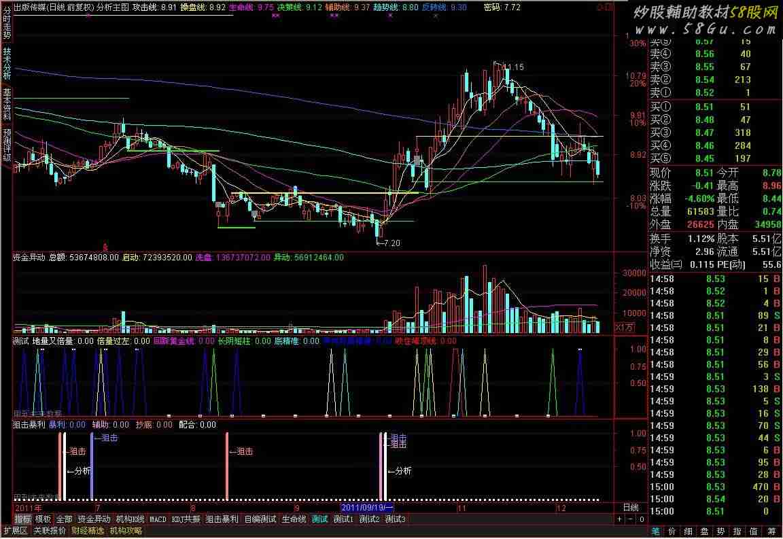Open the 分时走势 side tab
The image size is (783, 539).
click(7, 22)
